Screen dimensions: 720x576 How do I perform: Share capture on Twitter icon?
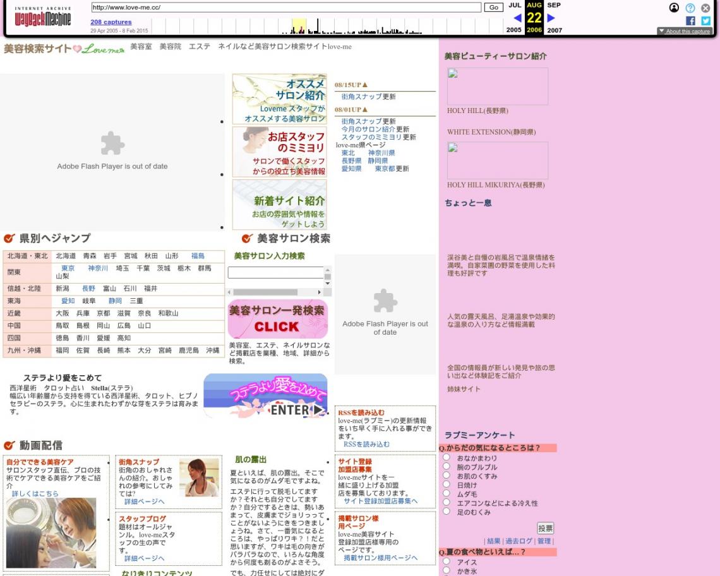[x=705, y=21]
